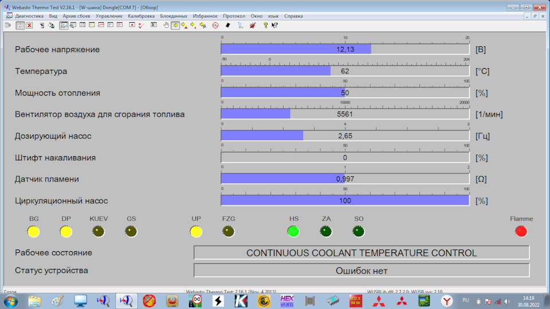This screenshot has width=550, height=309.
Task: Click the DP yellow indicator lamp
Action: pyautogui.click(x=66, y=232)
